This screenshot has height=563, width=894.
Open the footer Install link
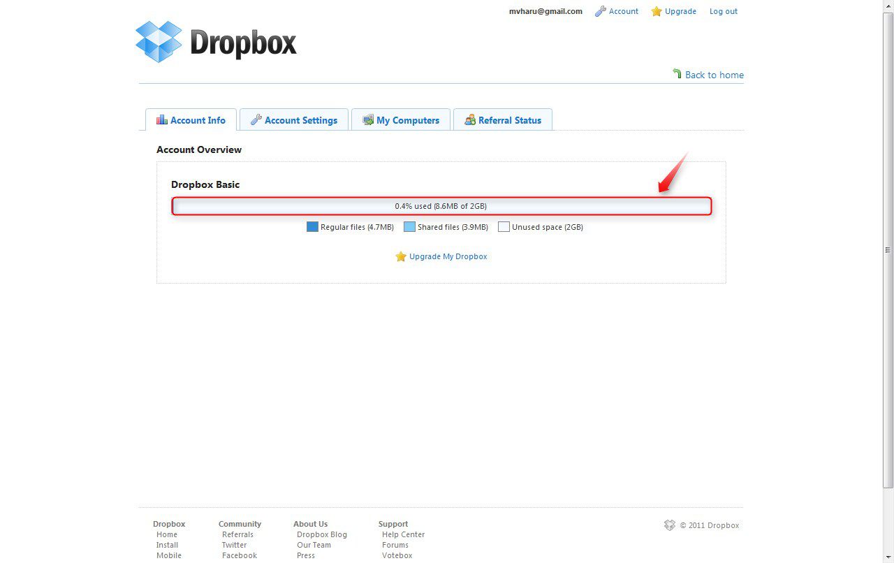pos(168,545)
